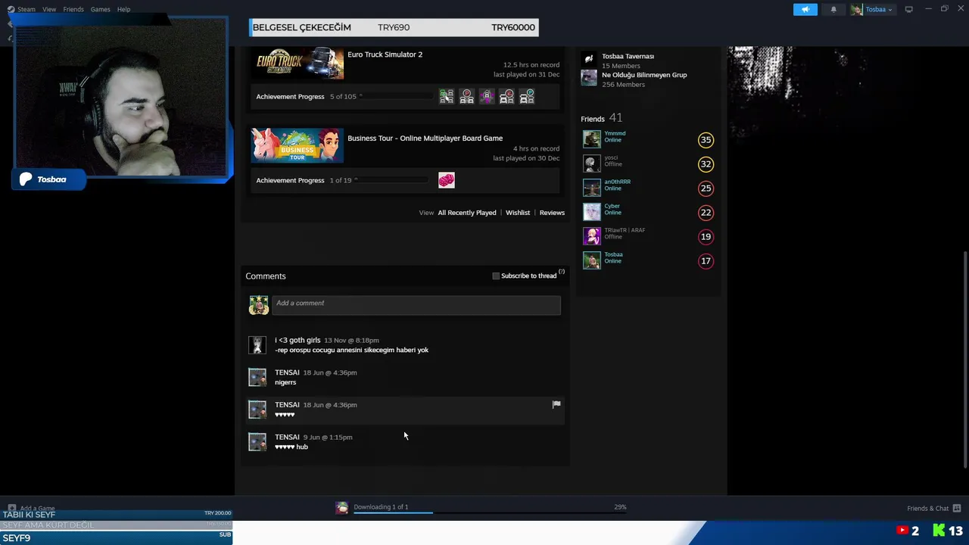Open the Games menu
969x545 pixels.
point(101,9)
